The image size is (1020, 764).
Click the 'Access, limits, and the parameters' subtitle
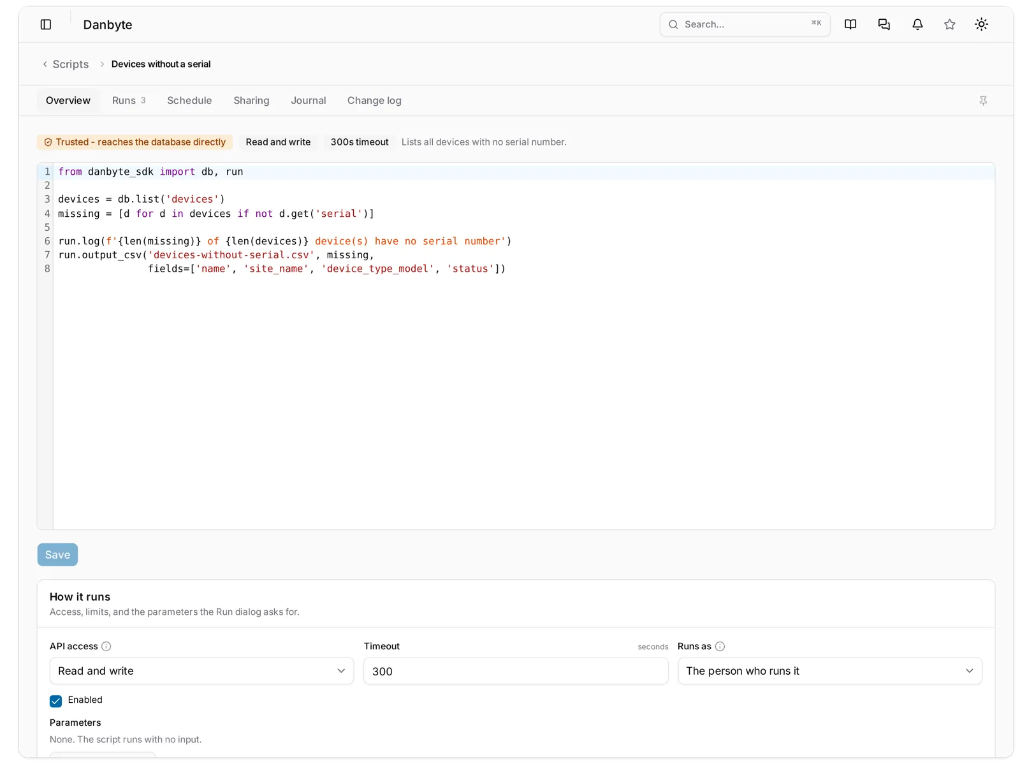pos(174,612)
